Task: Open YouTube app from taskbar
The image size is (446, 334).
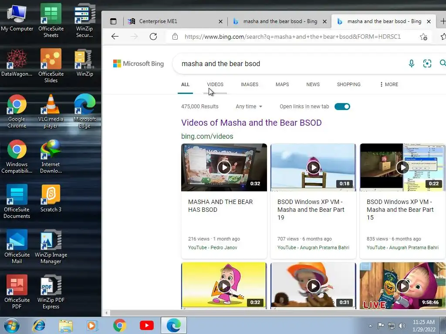Action: point(147,325)
